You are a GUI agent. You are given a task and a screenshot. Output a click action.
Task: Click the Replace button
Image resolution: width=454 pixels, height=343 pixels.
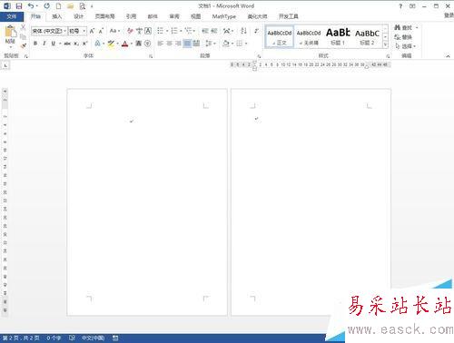(x=403, y=37)
